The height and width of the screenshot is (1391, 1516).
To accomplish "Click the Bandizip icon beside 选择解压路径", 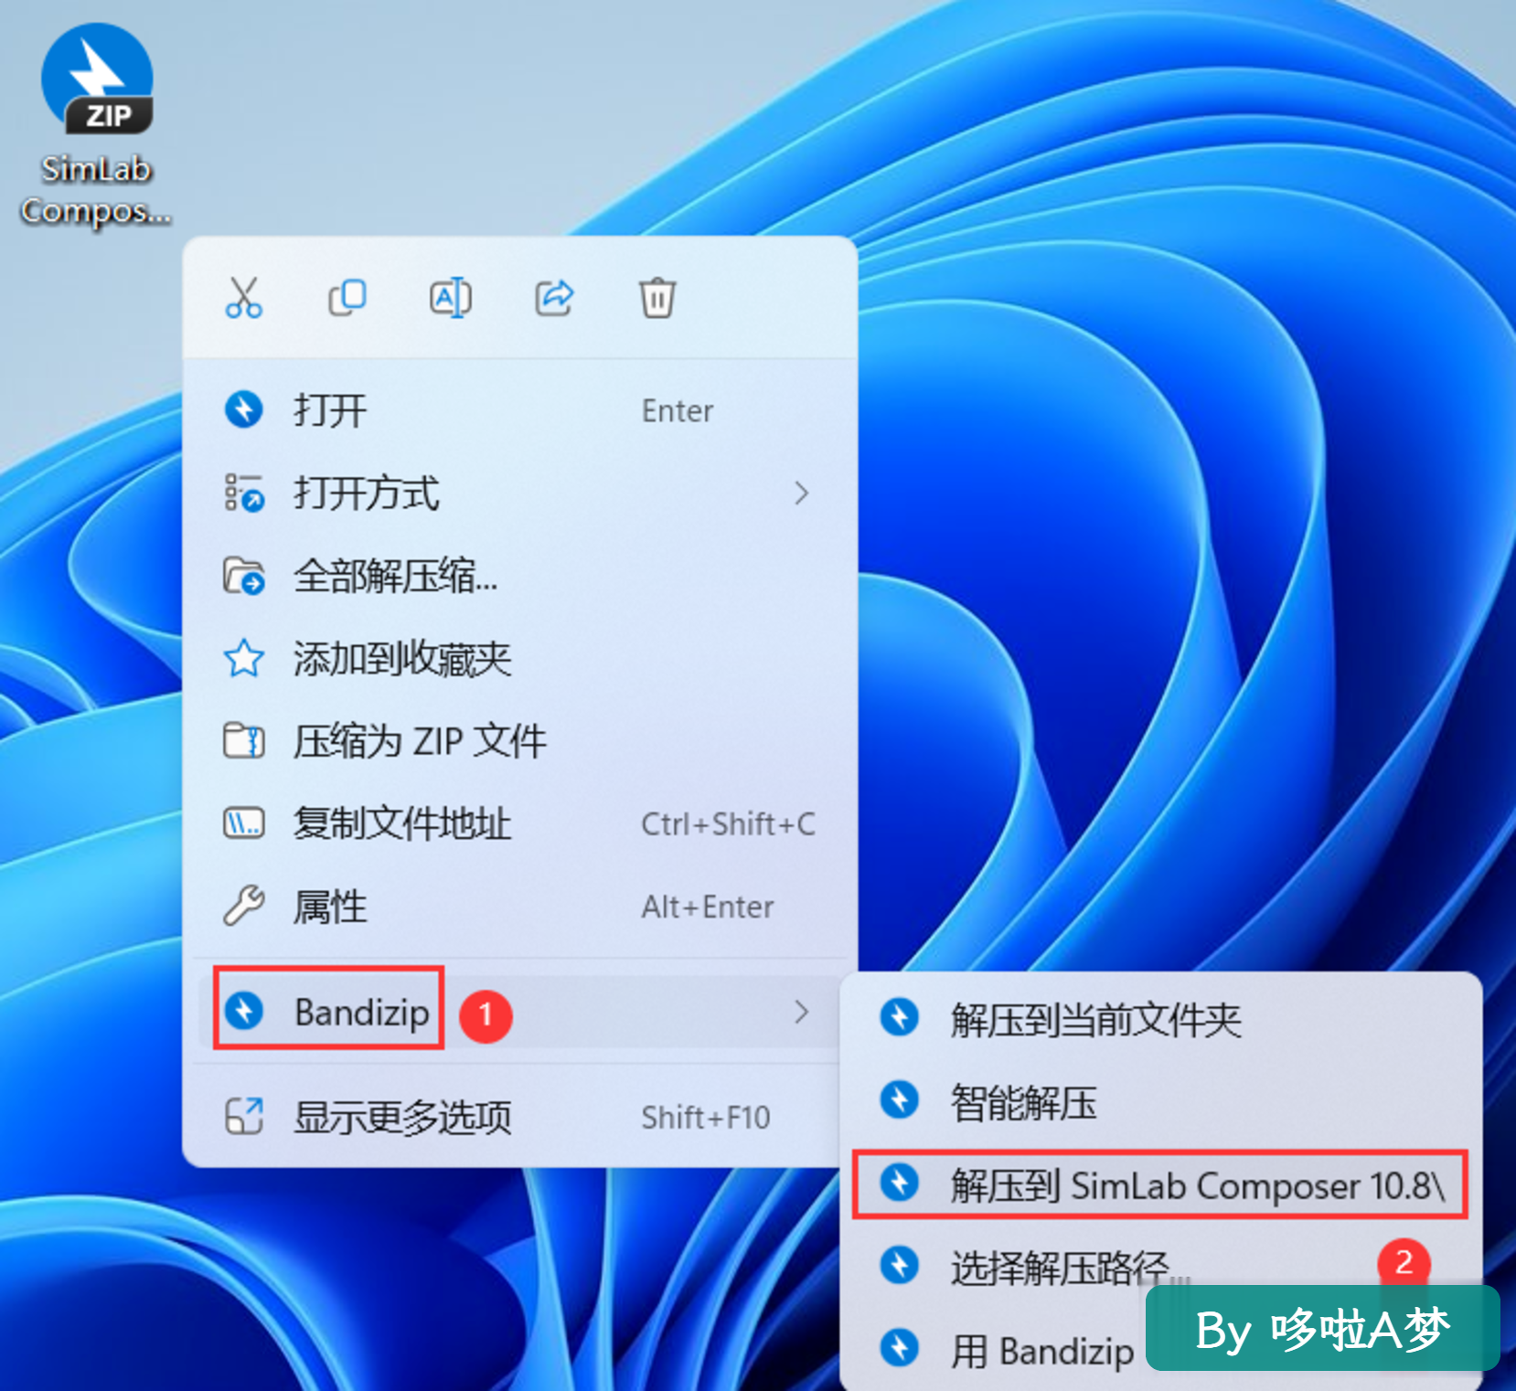I will click(x=900, y=1266).
